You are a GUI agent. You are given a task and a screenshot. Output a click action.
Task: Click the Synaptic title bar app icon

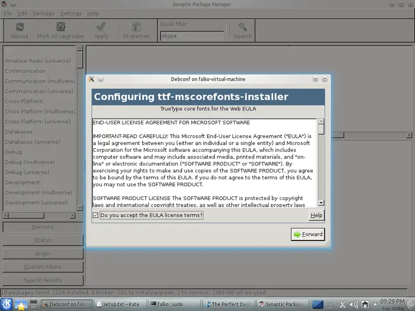point(4,4)
